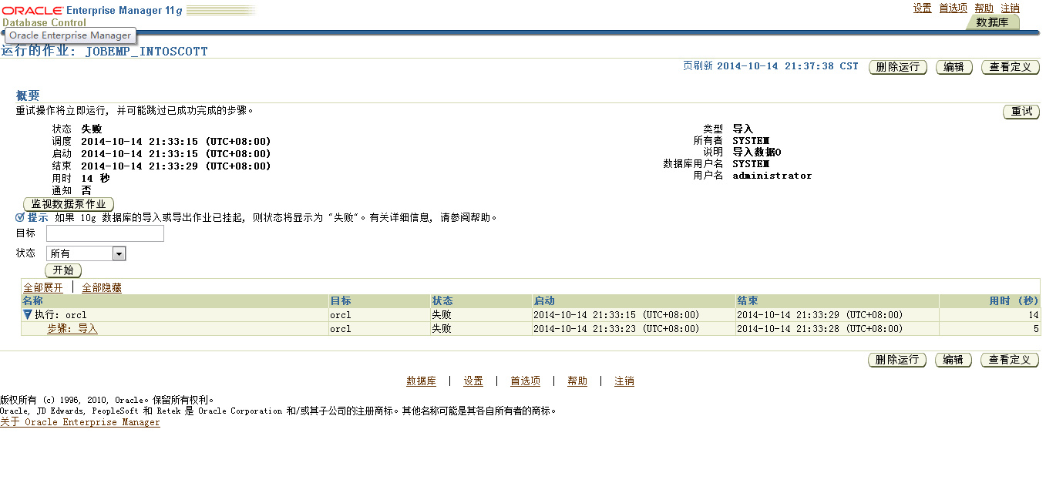The height and width of the screenshot is (483, 1046).
Task: Click the top 删除运行 button
Action: (897, 67)
